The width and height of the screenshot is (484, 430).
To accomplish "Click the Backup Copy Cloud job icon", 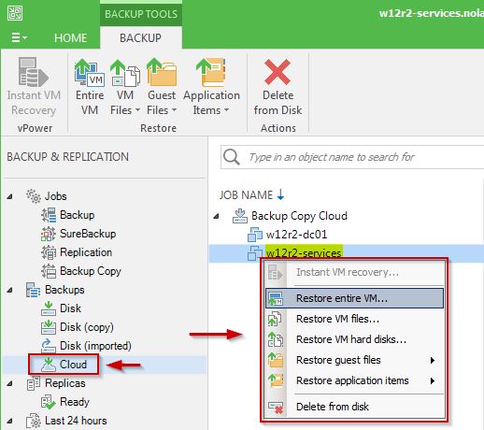I will tap(240, 216).
